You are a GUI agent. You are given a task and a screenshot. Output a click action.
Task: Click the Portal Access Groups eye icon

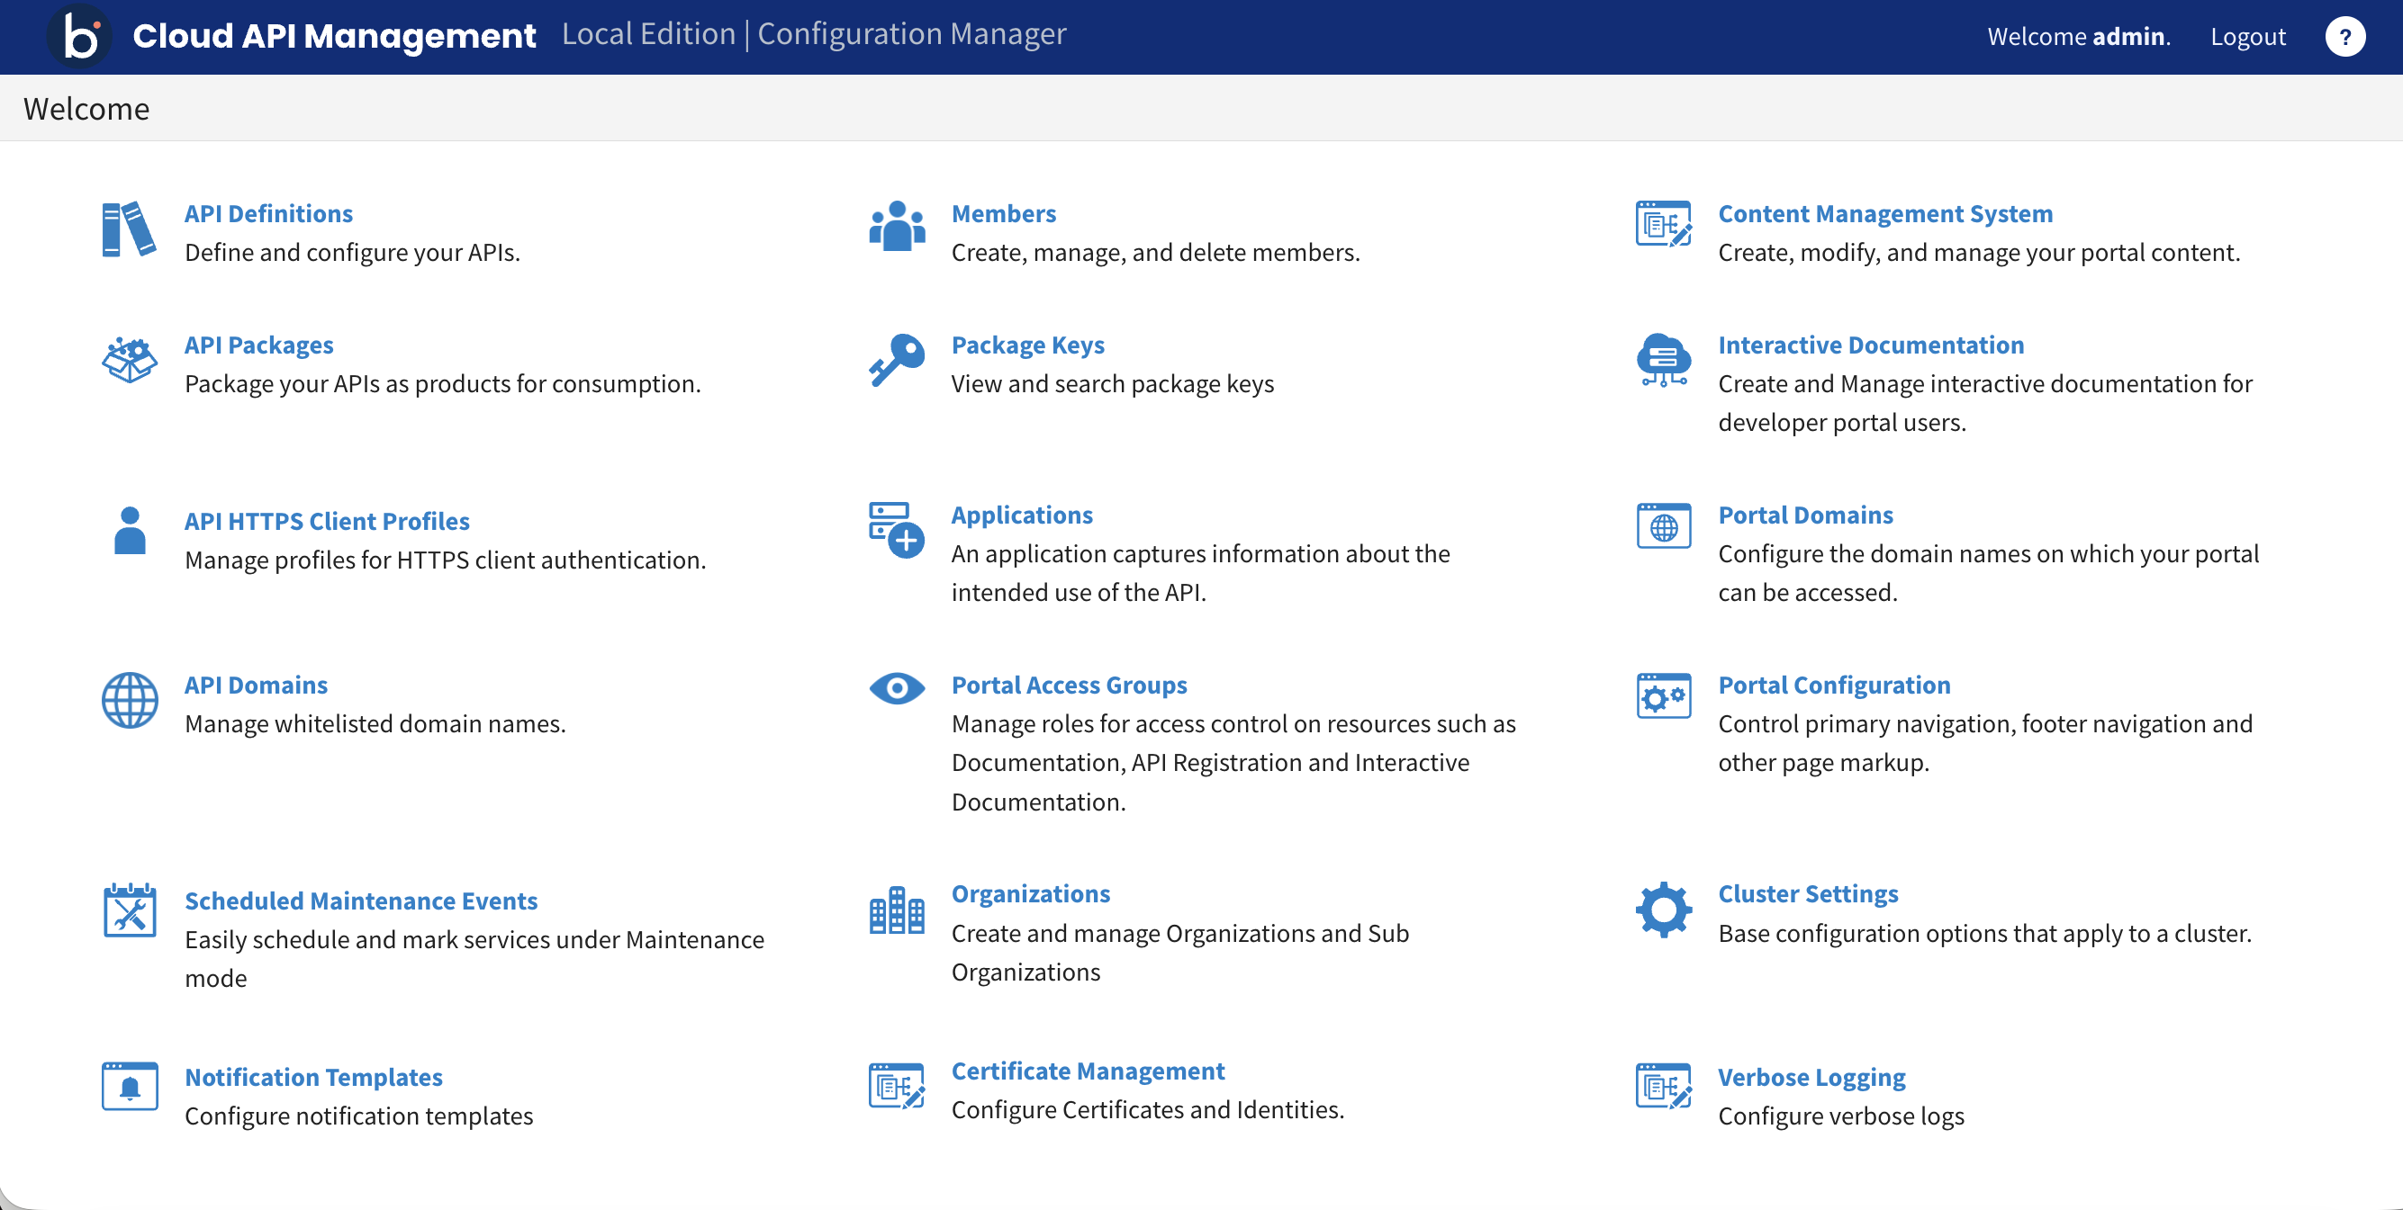[x=897, y=689]
